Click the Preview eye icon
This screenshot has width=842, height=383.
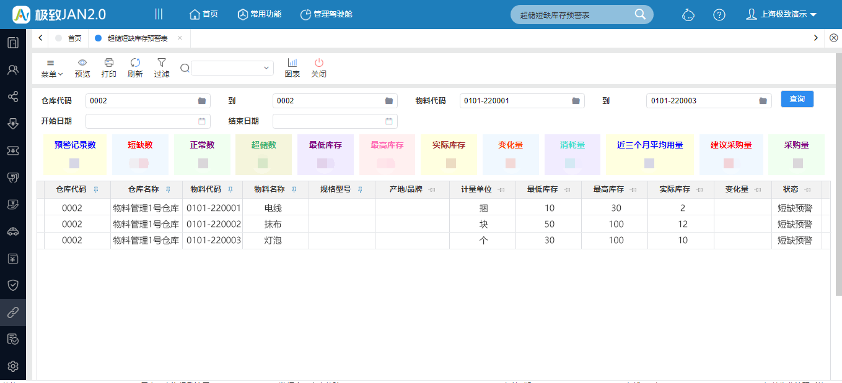[82, 62]
